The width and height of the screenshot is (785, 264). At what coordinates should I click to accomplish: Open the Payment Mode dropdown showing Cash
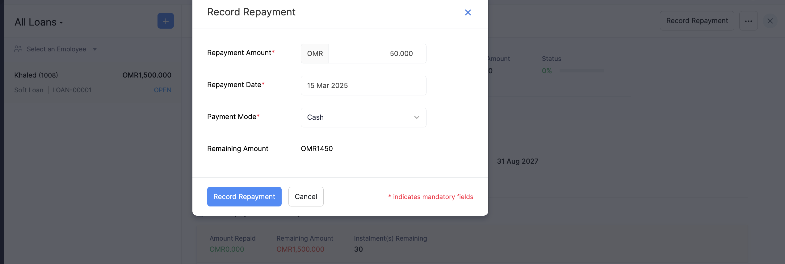point(363,117)
